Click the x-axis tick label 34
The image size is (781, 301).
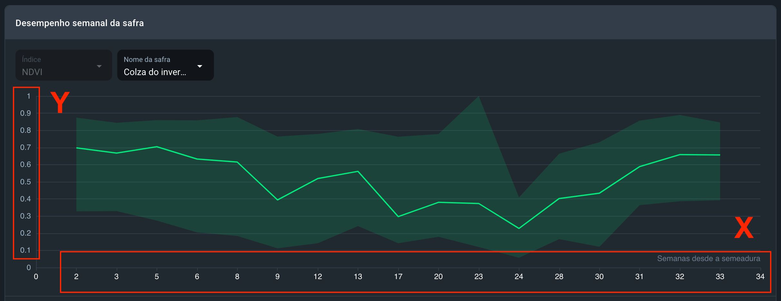point(760,277)
